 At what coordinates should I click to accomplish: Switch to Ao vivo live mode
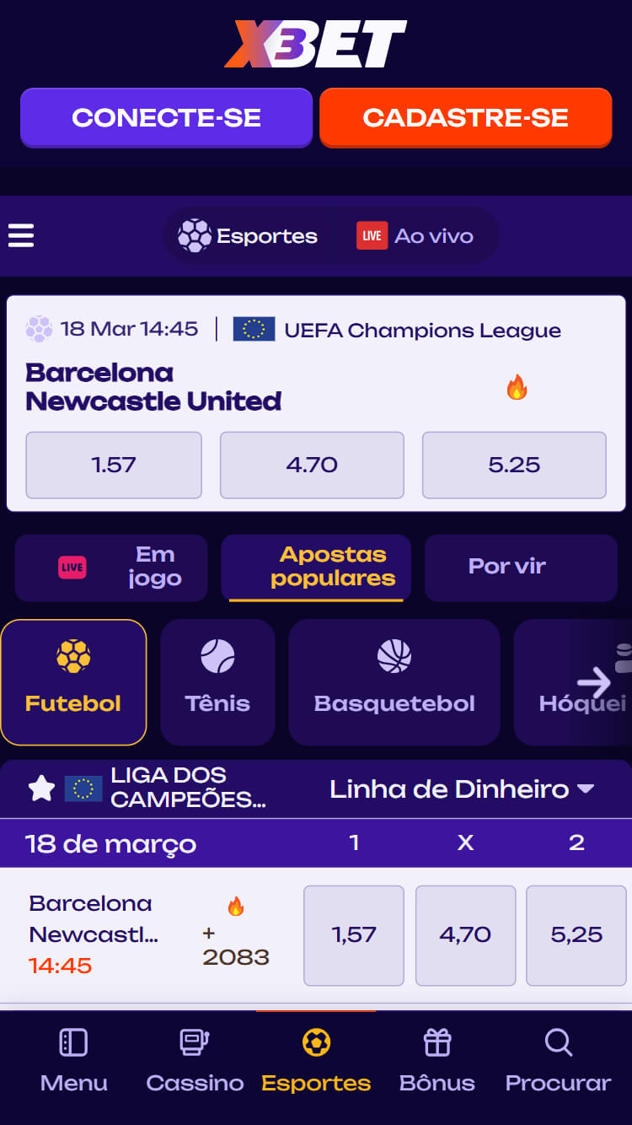[x=415, y=236]
